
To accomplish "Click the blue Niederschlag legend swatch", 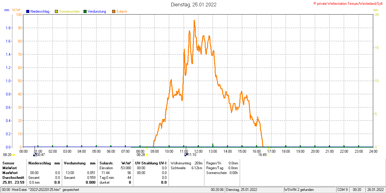I will click(28, 11).
